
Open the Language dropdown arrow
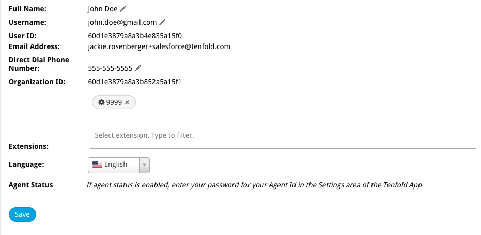tap(144, 165)
